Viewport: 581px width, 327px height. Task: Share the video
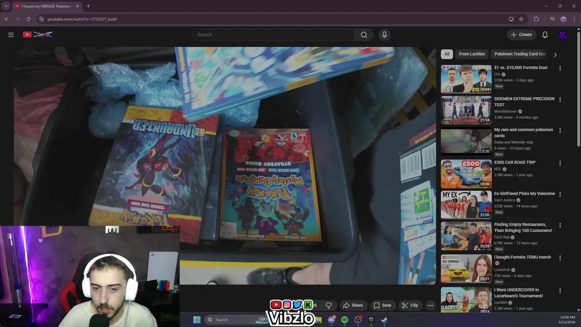353,305
